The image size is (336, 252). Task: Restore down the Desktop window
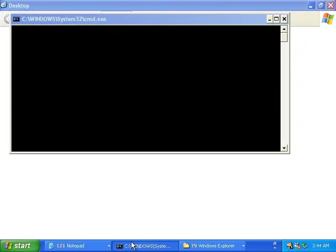point(321,5)
